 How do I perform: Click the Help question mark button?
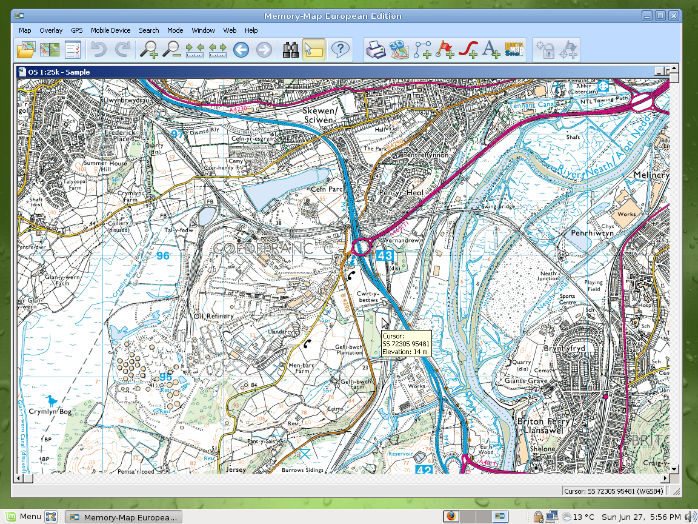(341, 50)
